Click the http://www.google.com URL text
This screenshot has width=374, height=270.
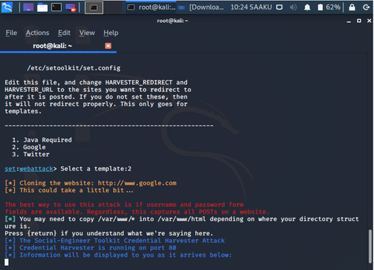(x=137, y=183)
